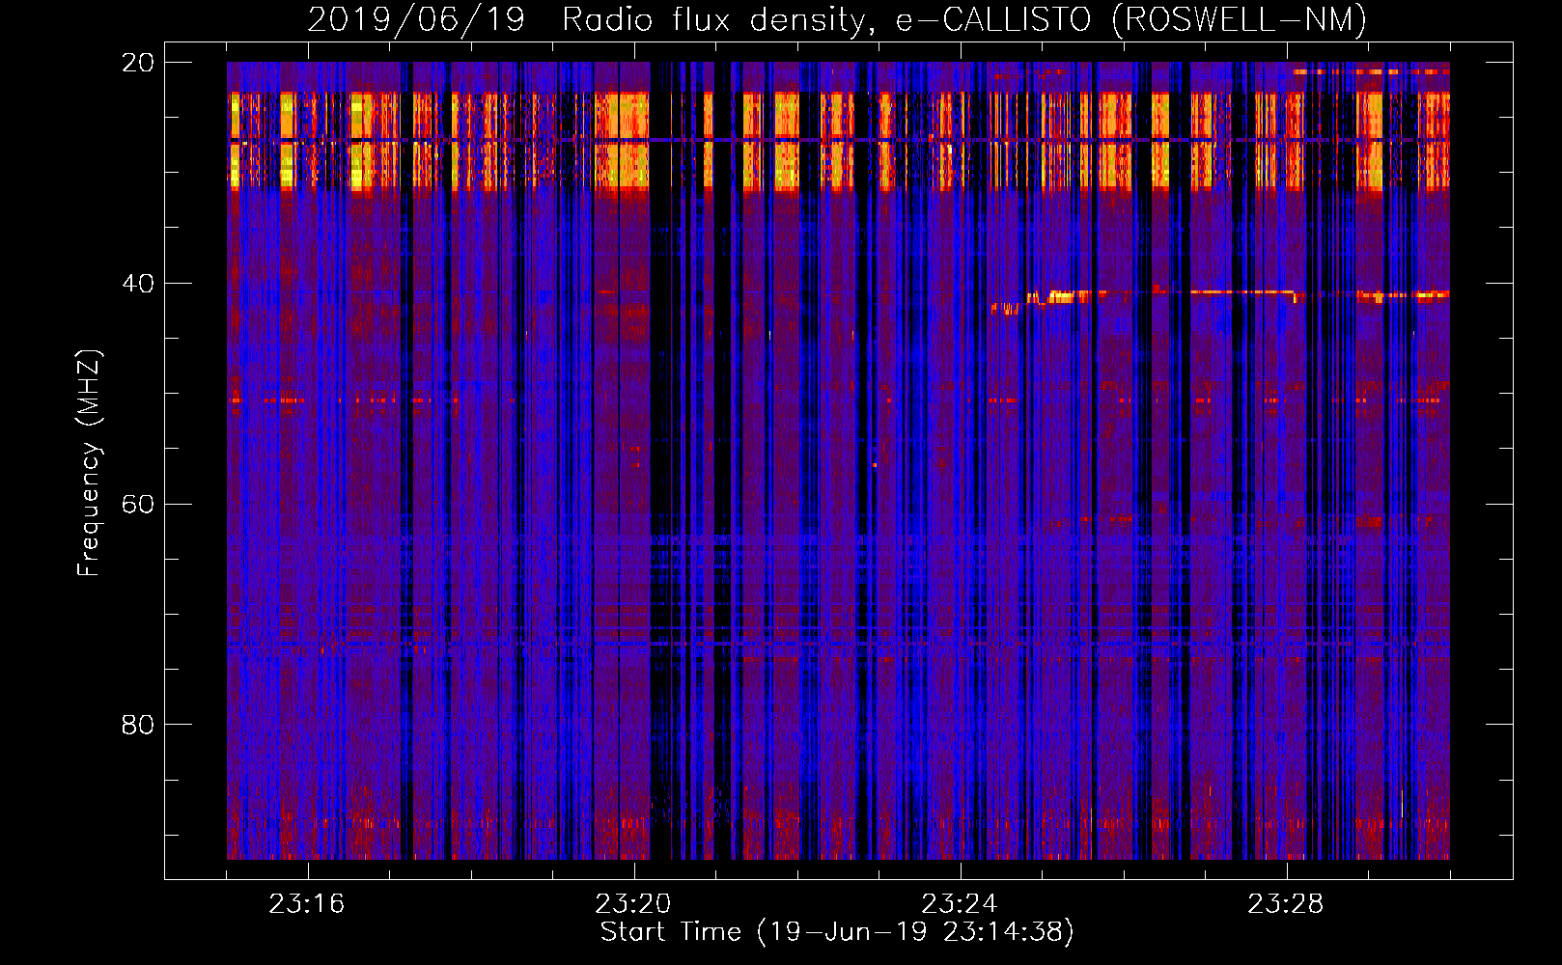The image size is (1562, 965).
Task: Click the 23:16 time tick label
Action: point(307,904)
